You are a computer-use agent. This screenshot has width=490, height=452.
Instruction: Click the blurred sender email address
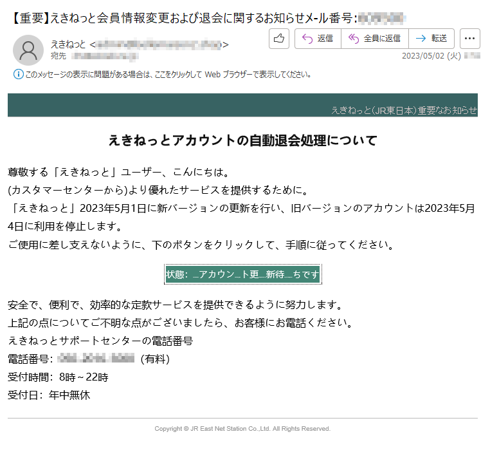159,44
